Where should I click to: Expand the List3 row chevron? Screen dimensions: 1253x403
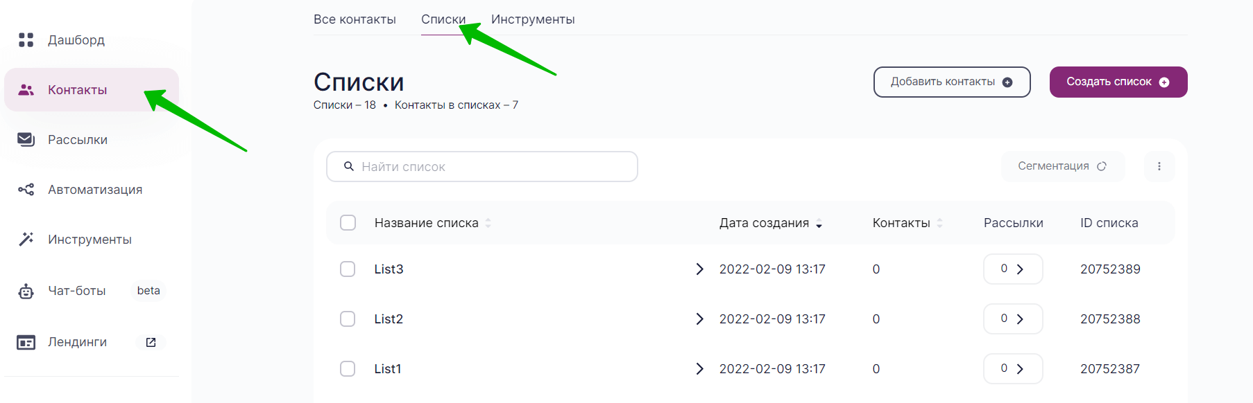[699, 269]
